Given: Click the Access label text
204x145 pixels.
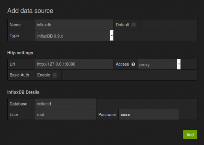Looking at the screenshot, I should click(x=122, y=64).
